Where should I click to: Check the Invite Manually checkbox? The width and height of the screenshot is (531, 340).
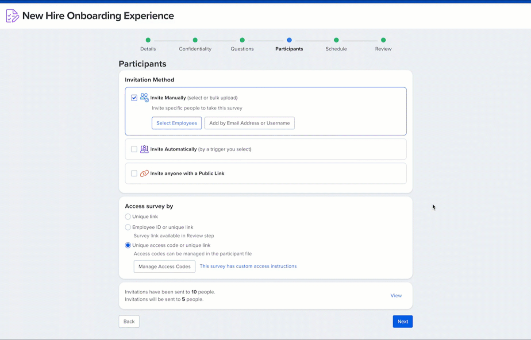pos(134,98)
